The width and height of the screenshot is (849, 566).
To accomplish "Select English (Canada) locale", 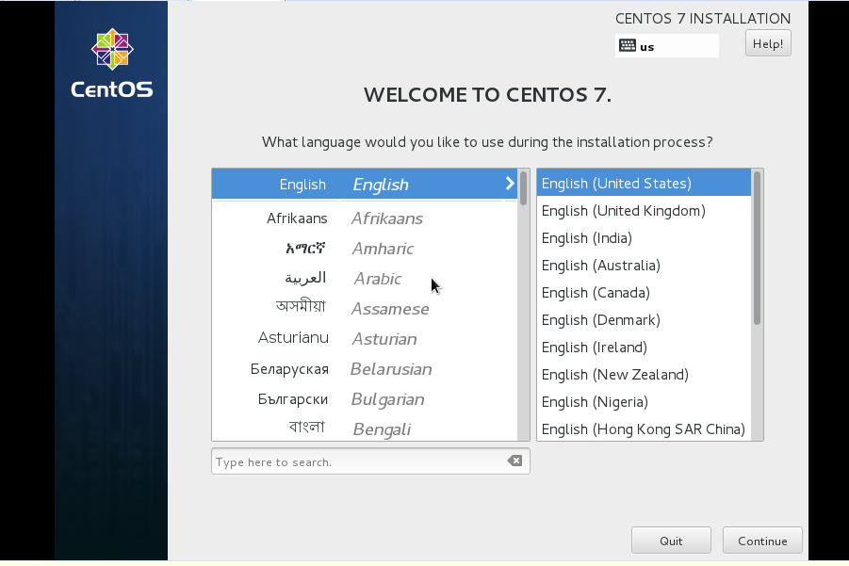I will coord(644,292).
